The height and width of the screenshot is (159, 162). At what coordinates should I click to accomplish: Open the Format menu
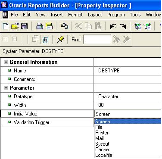[75, 15]
